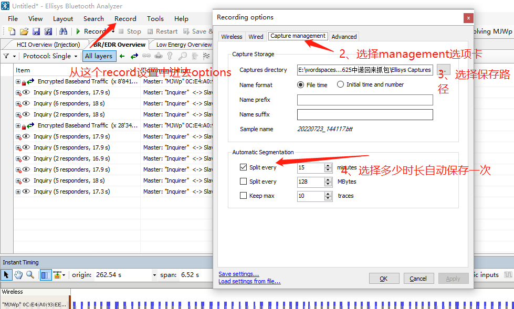Viewport: 514px width, 309px height.
Task: Select the arrow pointer tool in Instant Timing
Action: click(6, 274)
